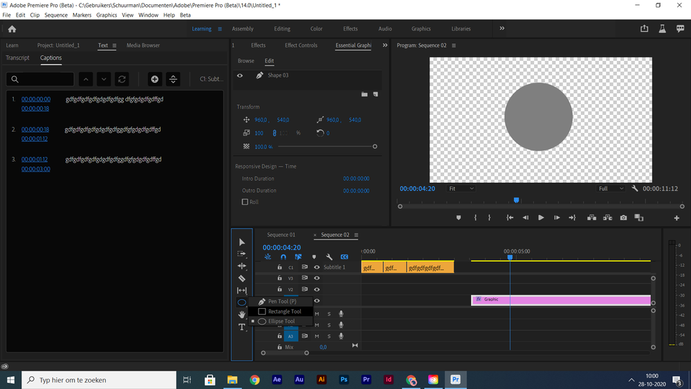Select the Selection tool arrow

(x=241, y=242)
